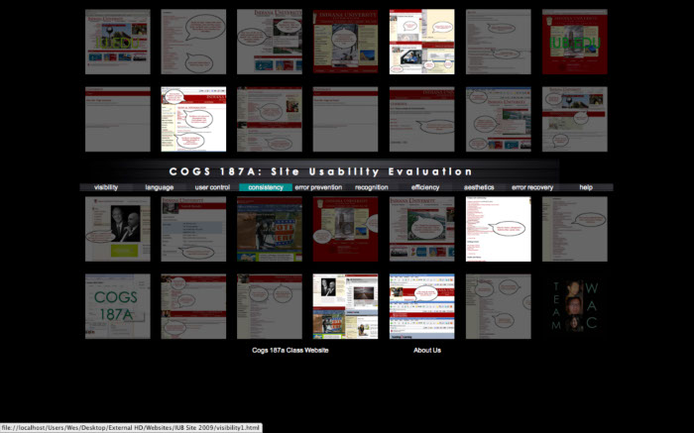Open the top-right thumbnail with green text
This screenshot has height=433, width=694.
[575, 42]
